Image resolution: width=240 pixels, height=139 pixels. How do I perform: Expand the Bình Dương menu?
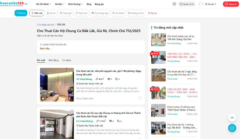pos(75,4)
